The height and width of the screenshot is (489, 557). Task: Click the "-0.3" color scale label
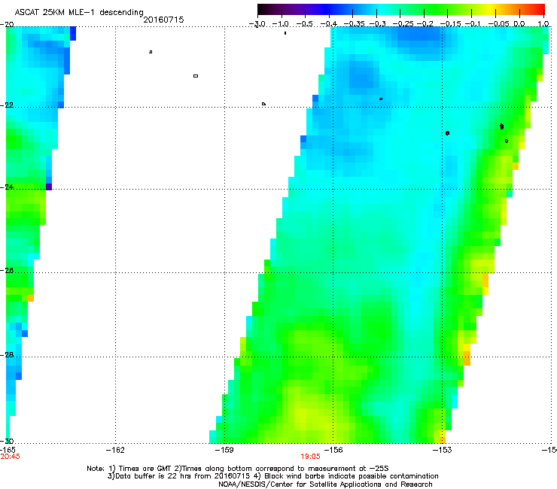(377, 24)
